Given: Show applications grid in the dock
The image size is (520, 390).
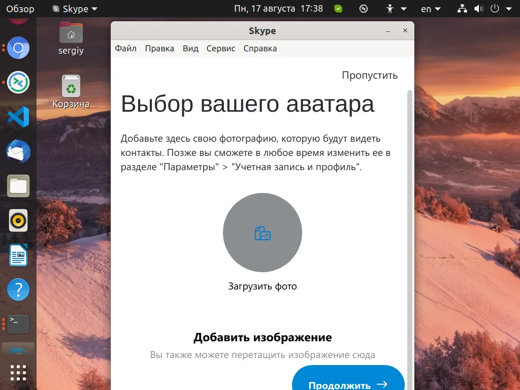Looking at the screenshot, I should [18, 373].
